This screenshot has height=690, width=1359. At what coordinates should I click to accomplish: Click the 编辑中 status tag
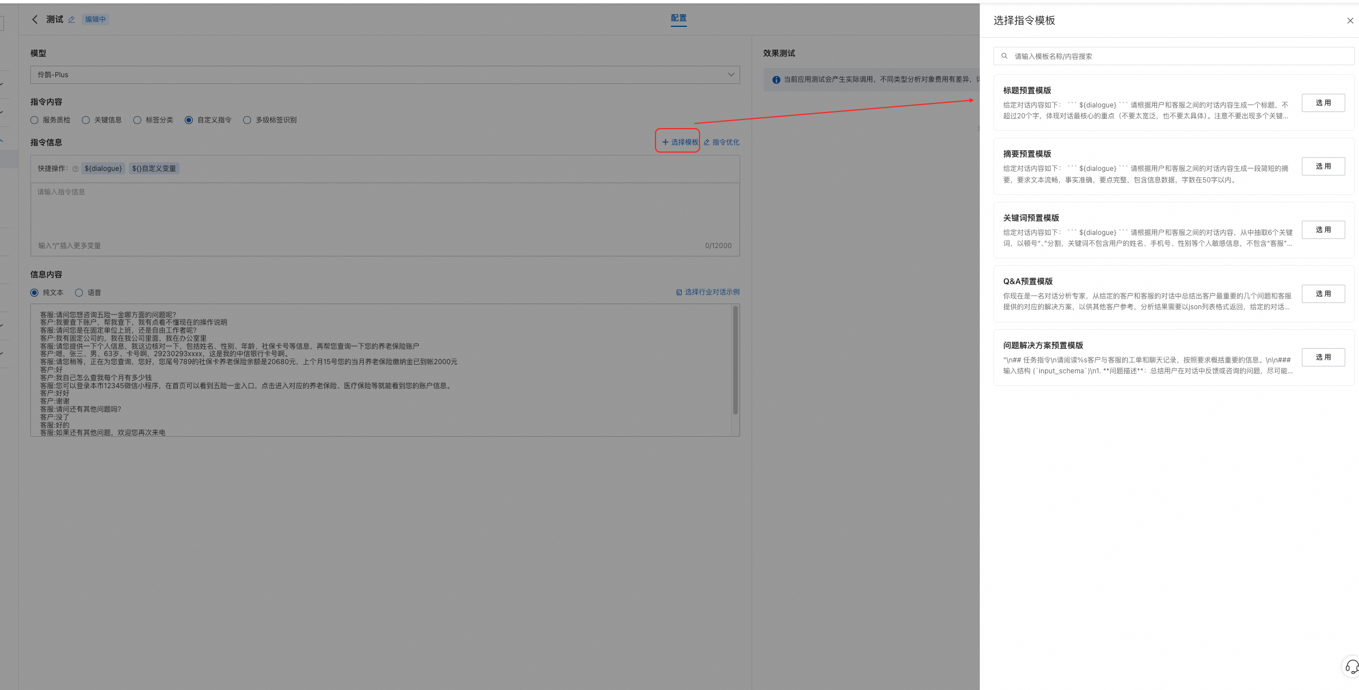[x=96, y=19]
